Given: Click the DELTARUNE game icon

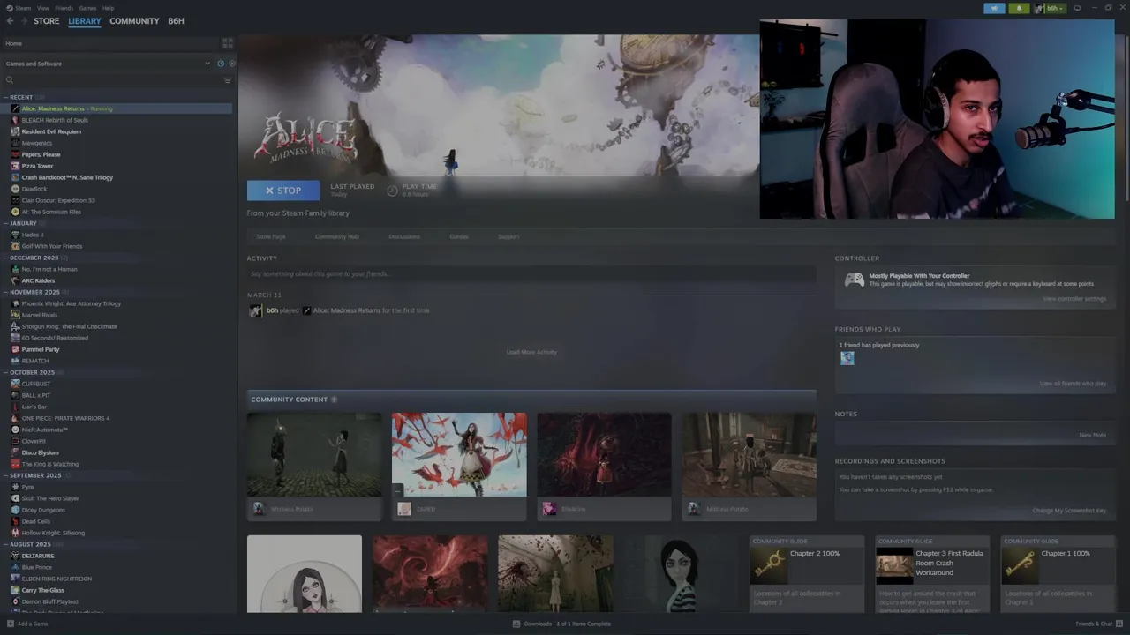Looking at the screenshot, I should [15, 556].
